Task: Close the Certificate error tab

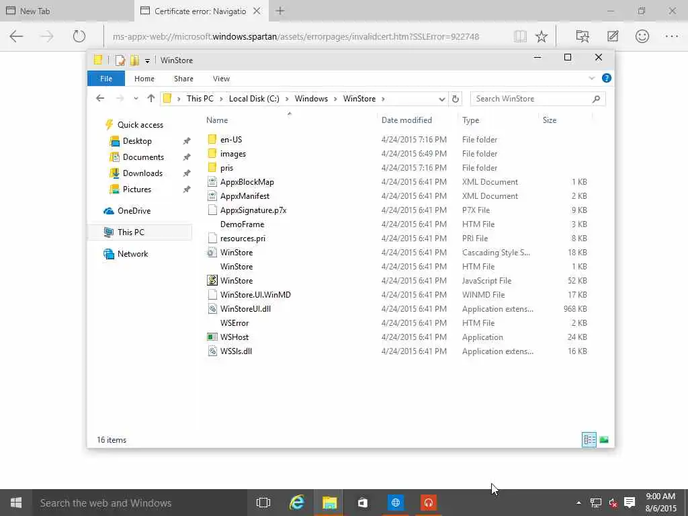Action: point(257,11)
